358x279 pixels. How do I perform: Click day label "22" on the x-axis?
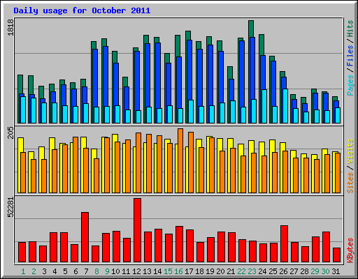point(241,271)
